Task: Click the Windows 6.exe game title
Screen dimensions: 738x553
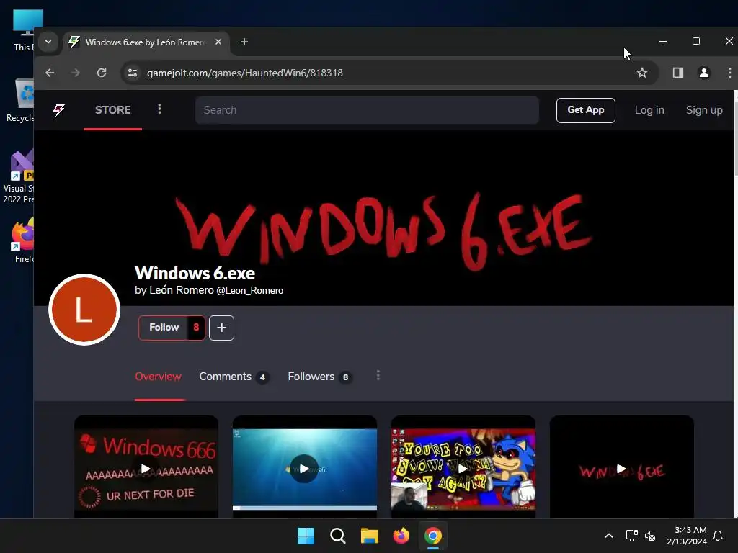Action: tap(195, 273)
